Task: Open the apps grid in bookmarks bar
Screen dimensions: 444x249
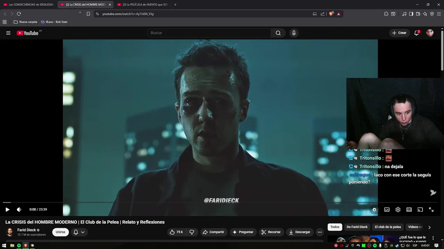Action: pyautogui.click(x=5, y=22)
